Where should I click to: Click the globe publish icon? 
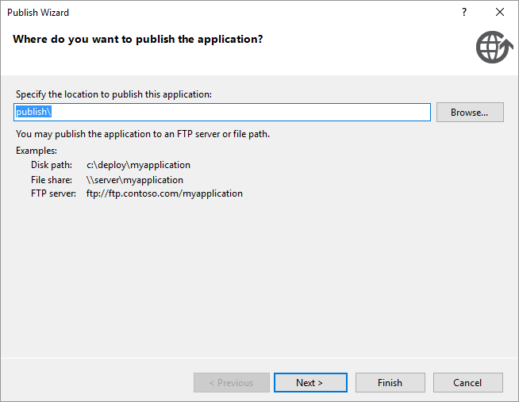click(494, 47)
